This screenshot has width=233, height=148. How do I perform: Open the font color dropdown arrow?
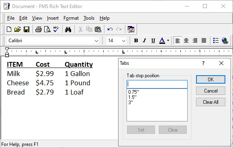[168, 41]
